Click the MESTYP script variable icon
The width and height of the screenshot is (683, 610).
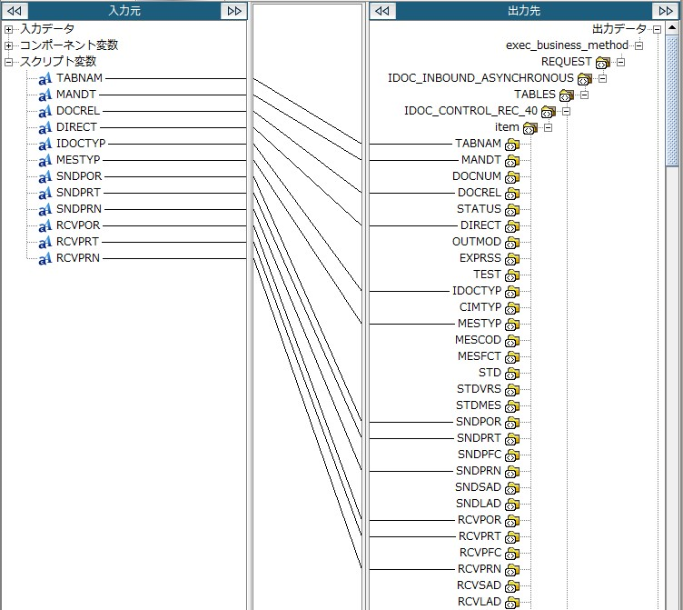(45, 161)
